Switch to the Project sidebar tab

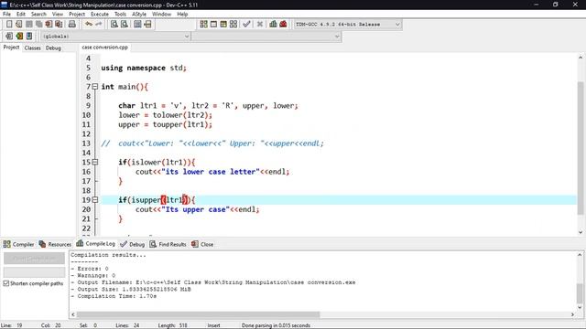pyautogui.click(x=11, y=48)
